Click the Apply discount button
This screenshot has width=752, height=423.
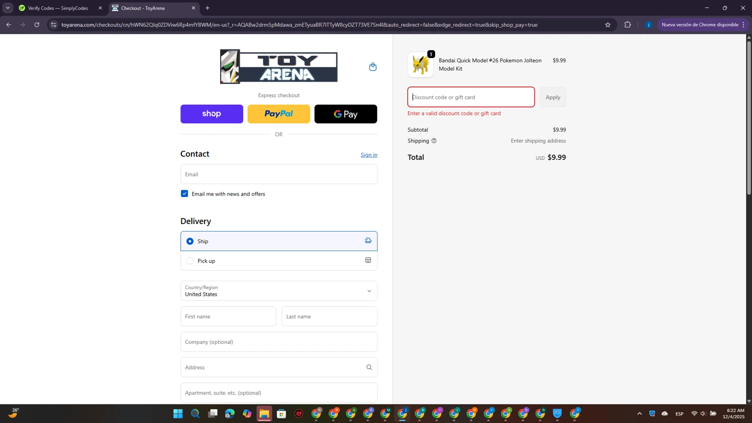pos(553,97)
